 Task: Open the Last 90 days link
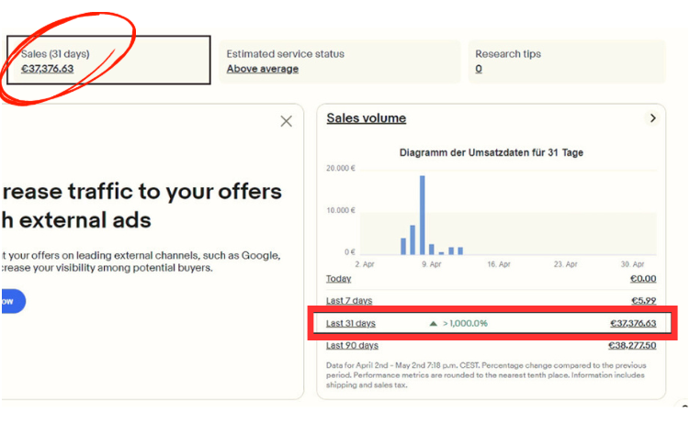[352, 345]
